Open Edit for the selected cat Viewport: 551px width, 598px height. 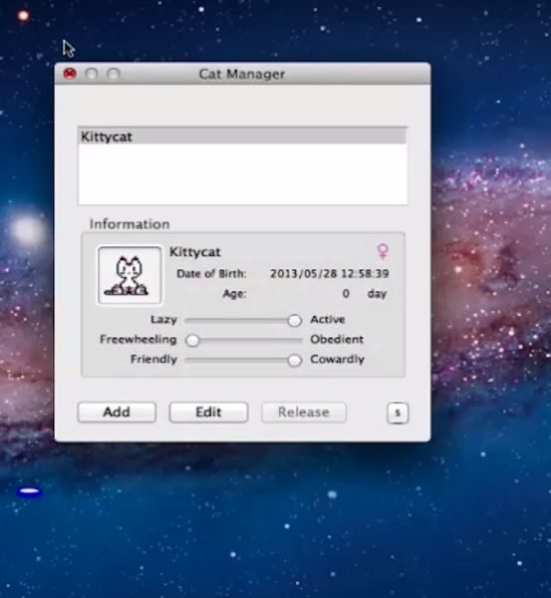coord(208,413)
